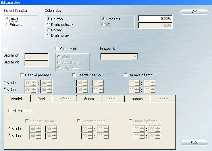Screen dimensions: 212x151
Task: Open the středa tab
Action: point(64,99)
